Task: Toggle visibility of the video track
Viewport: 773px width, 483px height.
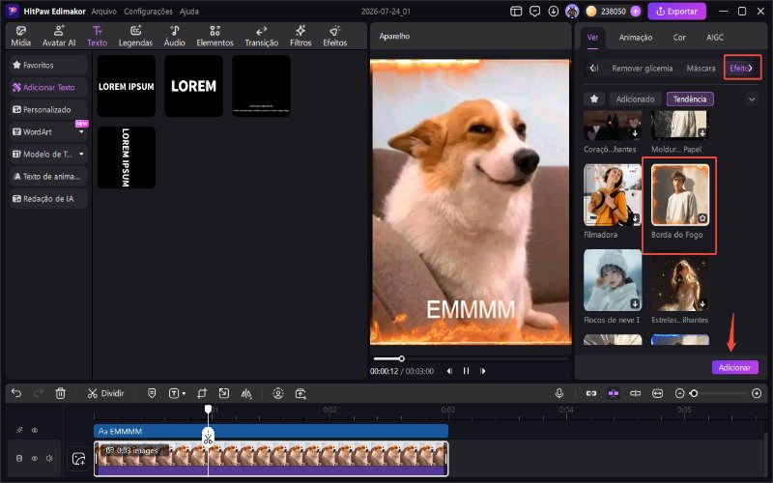Action: coord(35,458)
